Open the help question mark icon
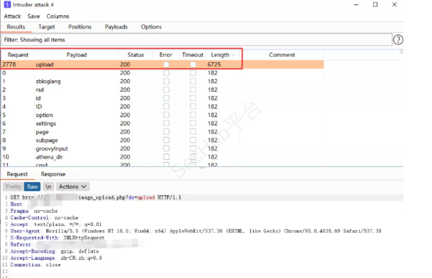The height and width of the screenshot is (278, 432). point(398,40)
